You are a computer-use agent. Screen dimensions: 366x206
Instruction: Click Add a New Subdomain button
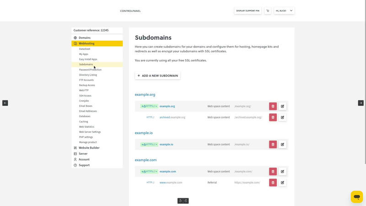(157, 76)
